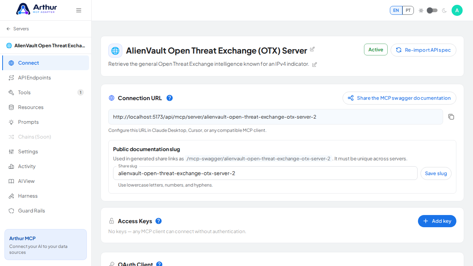Click the moon dark-mode icon

pyautogui.click(x=444, y=10)
